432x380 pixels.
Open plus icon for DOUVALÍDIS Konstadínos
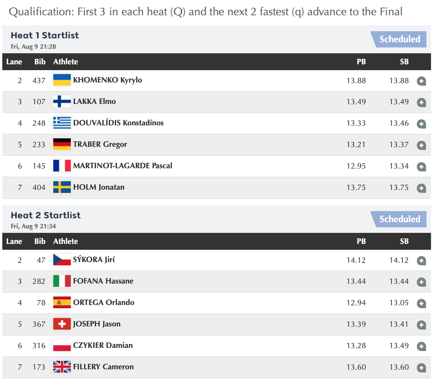(x=421, y=124)
